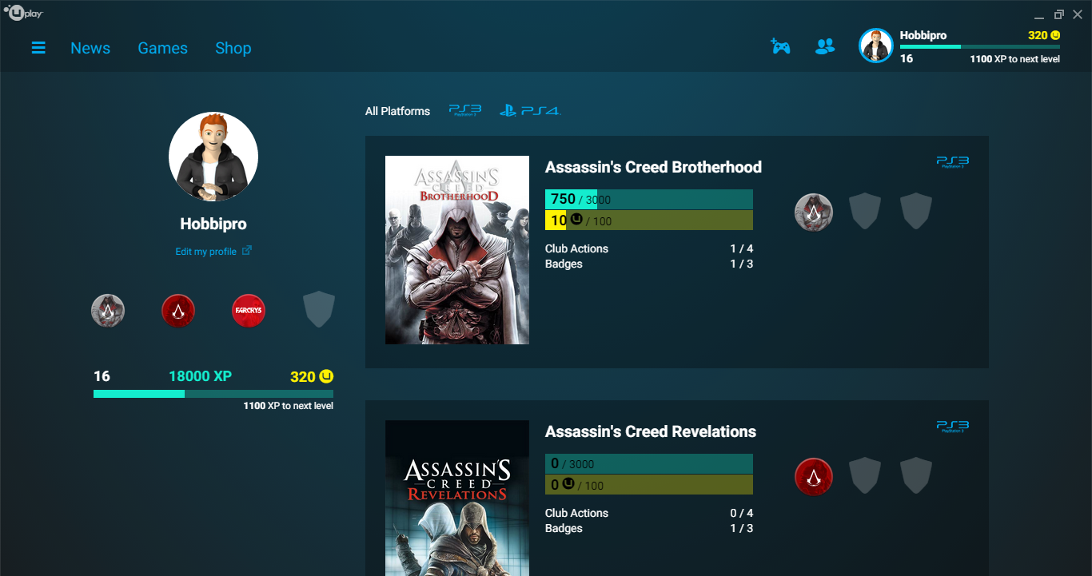
Task: Click Brotherhood Club Actions 1 / 4 row
Action: click(649, 248)
